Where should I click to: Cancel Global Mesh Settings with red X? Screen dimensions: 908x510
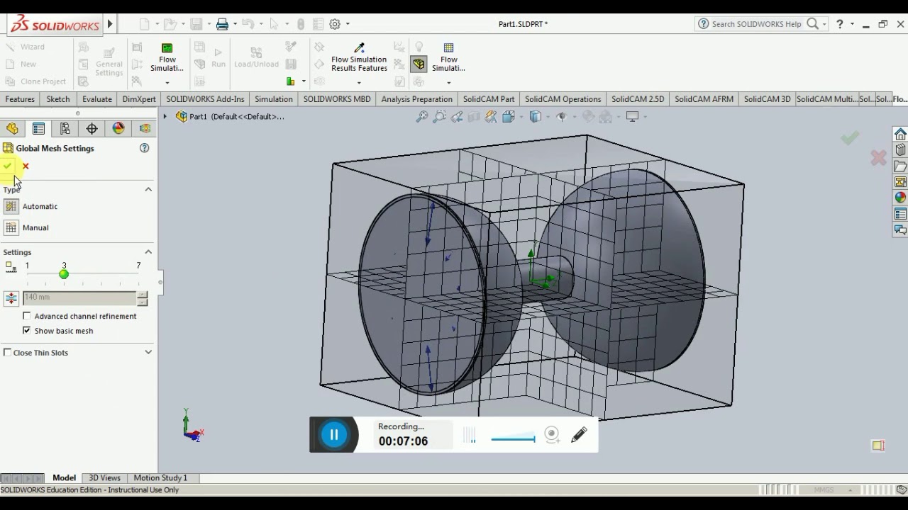coord(26,166)
